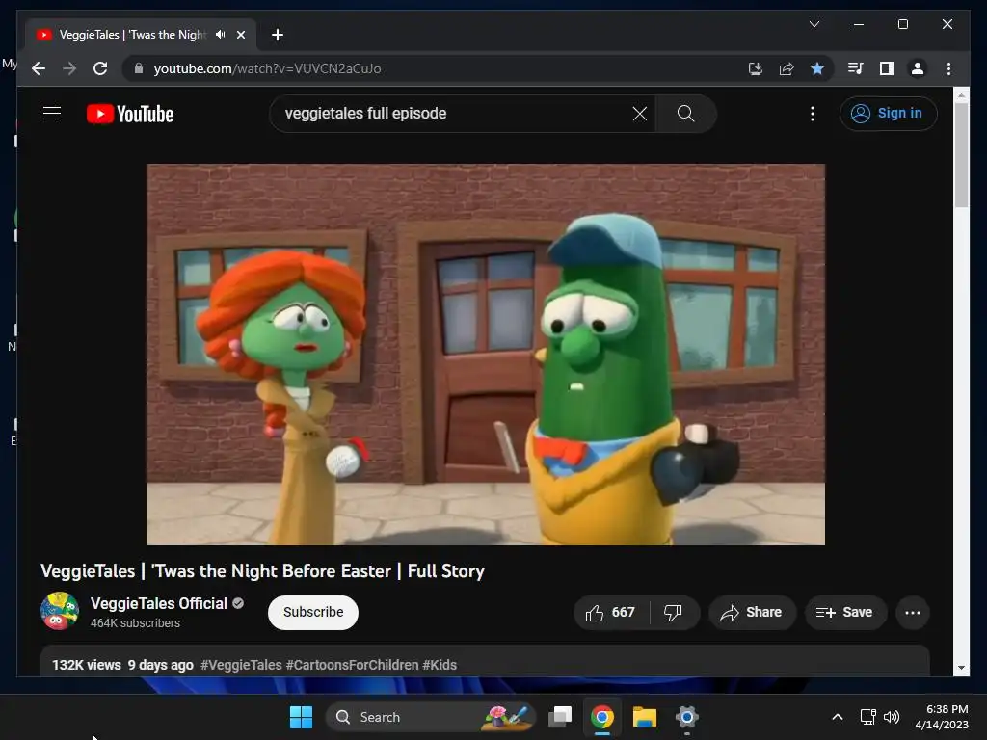The width and height of the screenshot is (987, 740).
Task: Open Chrome side panel
Action: pos(887,68)
